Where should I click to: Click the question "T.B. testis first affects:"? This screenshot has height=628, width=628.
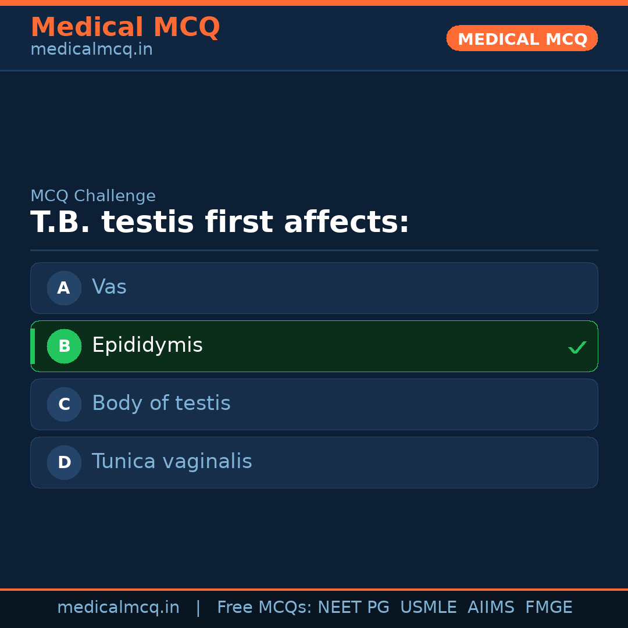pos(220,223)
